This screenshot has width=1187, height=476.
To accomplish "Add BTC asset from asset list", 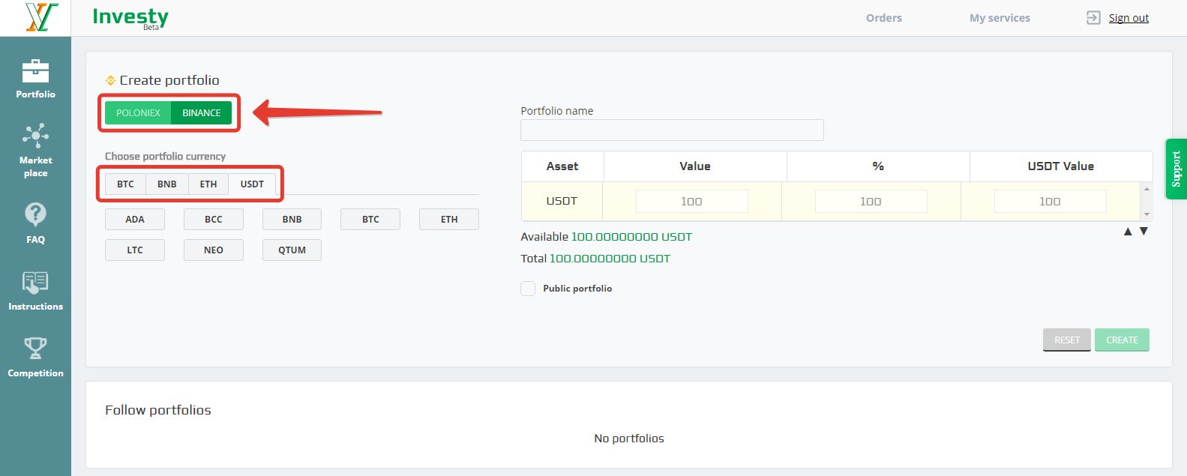I will coord(370,220).
